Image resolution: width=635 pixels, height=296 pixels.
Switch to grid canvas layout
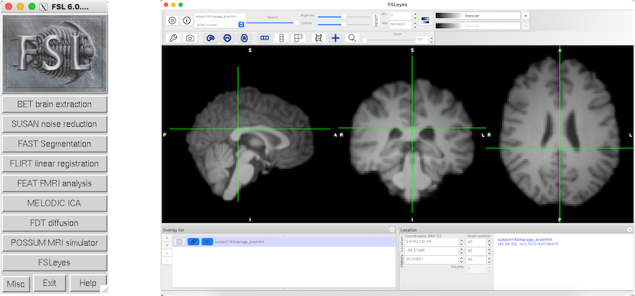(x=297, y=38)
